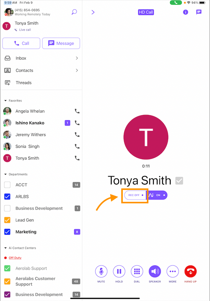This screenshot has width=210, height=301.
Task: Collapse the Departments section
Action: [x=6, y=174]
